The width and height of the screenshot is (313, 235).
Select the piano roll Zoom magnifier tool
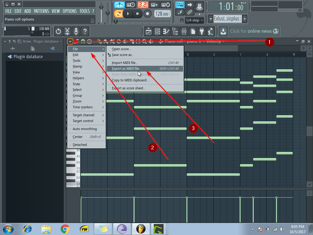click(x=144, y=41)
